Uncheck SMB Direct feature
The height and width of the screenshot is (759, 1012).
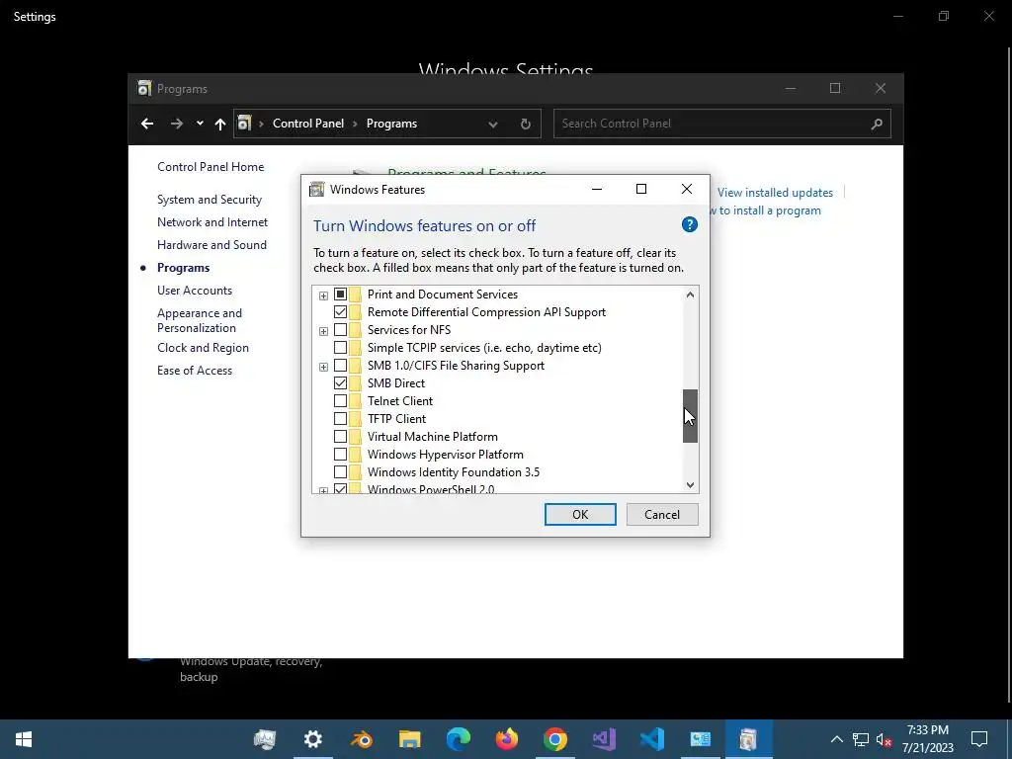pyautogui.click(x=340, y=383)
